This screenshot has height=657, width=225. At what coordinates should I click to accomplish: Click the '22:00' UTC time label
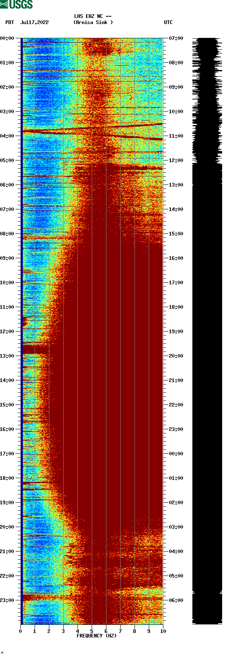pyautogui.click(x=176, y=405)
